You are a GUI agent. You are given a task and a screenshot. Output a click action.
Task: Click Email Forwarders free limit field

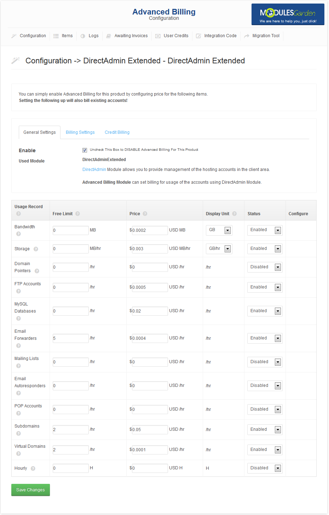[x=70, y=338]
